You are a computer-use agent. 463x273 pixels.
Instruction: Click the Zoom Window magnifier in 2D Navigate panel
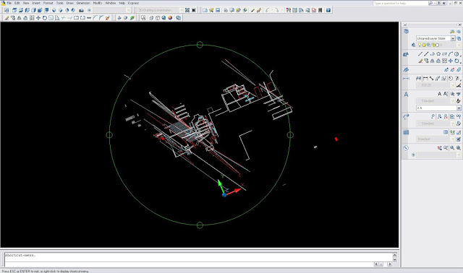446,148
